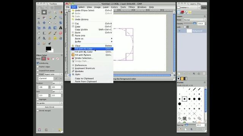
Task: Select the Paths tool
Action: (x=50, y=18)
